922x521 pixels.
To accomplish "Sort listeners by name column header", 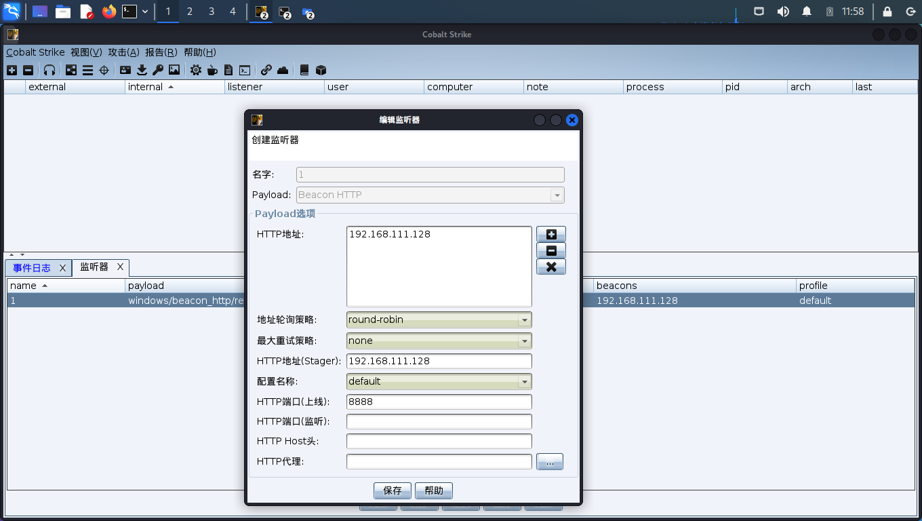I will [x=66, y=286].
